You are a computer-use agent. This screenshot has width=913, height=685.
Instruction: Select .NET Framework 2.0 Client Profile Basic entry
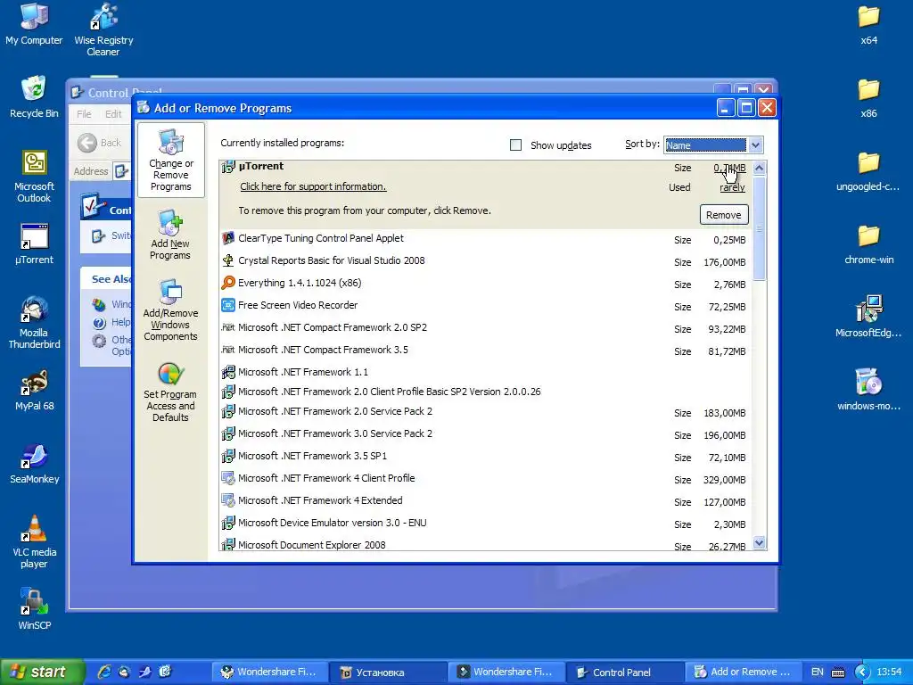click(x=486, y=392)
